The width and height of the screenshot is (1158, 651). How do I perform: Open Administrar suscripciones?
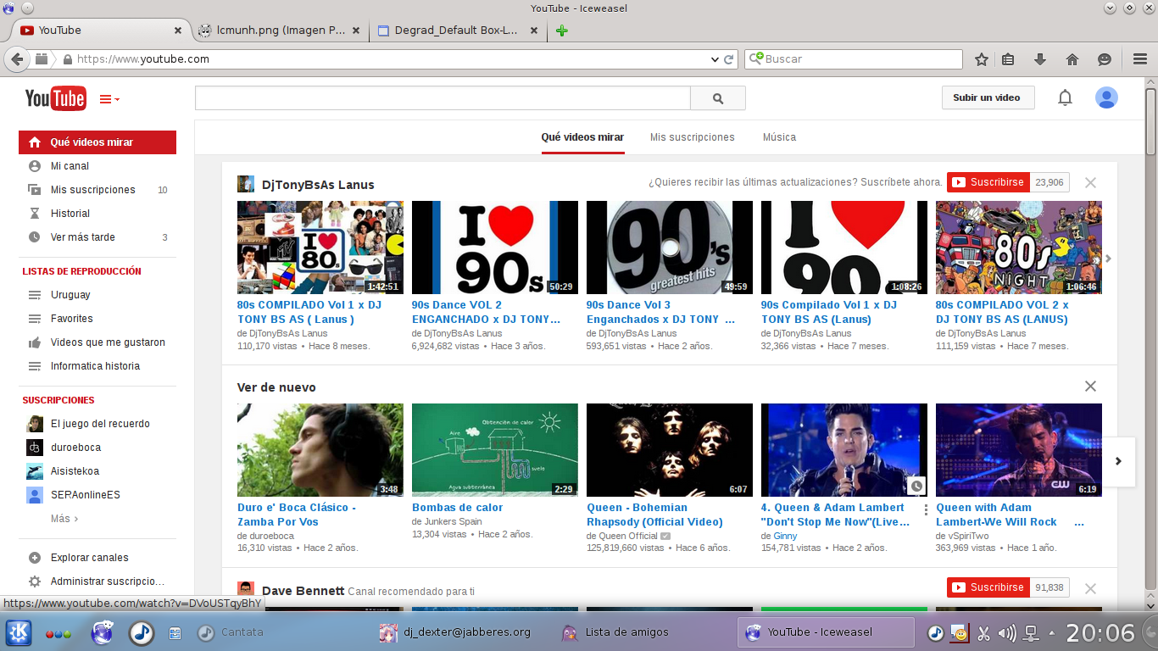point(97,581)
